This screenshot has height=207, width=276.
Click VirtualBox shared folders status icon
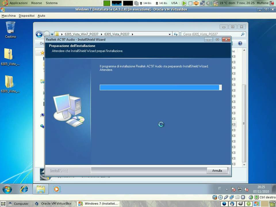coord(237,197)
